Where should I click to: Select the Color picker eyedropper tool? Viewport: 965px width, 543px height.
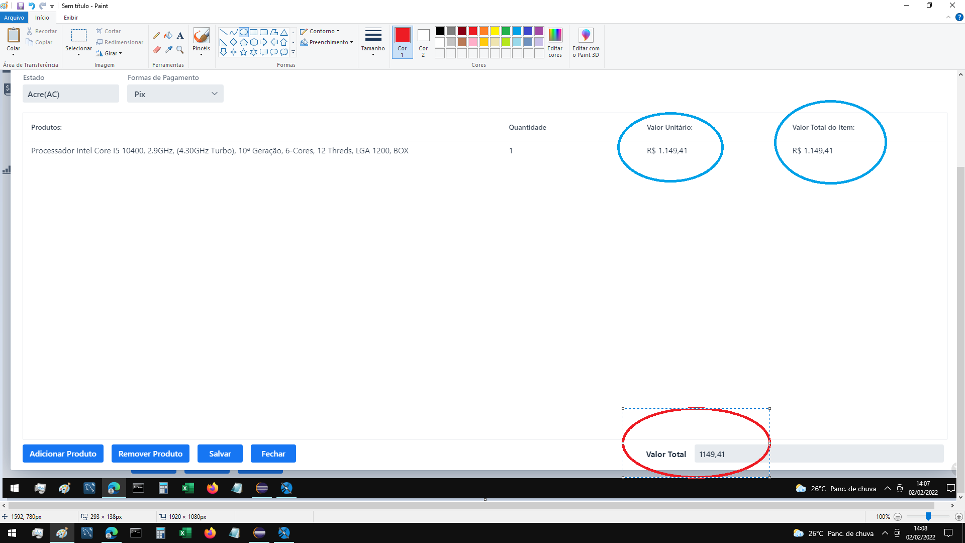168,50
